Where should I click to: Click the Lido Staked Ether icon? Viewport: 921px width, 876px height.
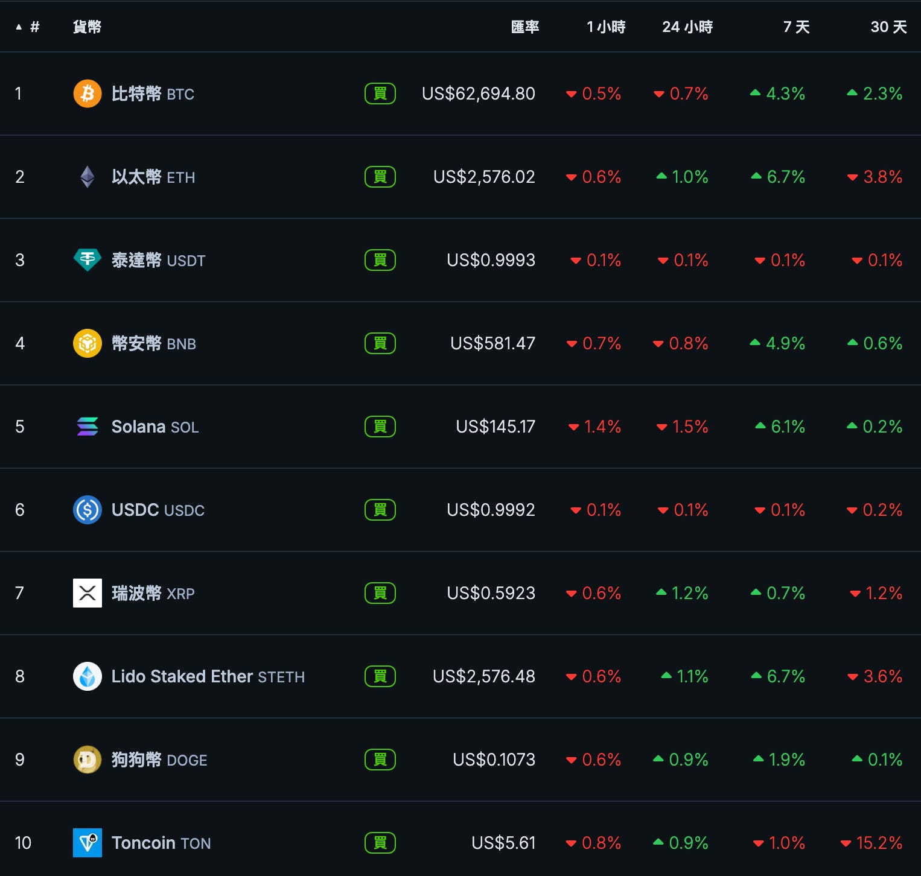[x=88, y=676]
